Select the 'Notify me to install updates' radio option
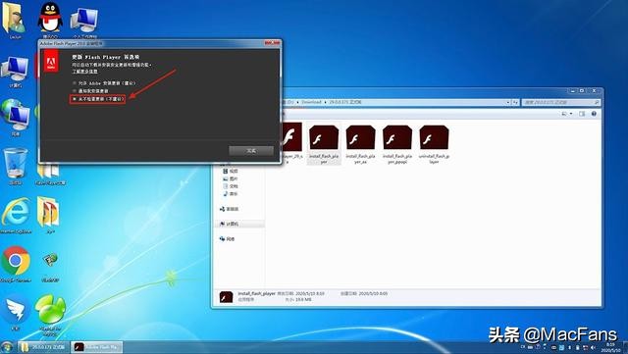The height and width of the screenshot is (354, 628). 75,91
